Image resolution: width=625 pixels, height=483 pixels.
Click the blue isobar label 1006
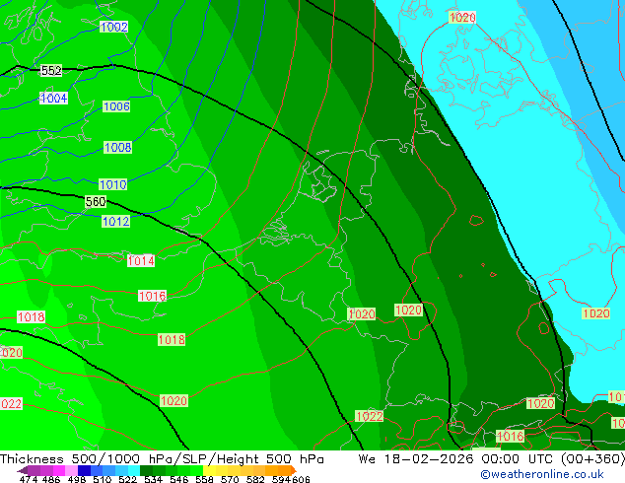click(x=116, y=106)
